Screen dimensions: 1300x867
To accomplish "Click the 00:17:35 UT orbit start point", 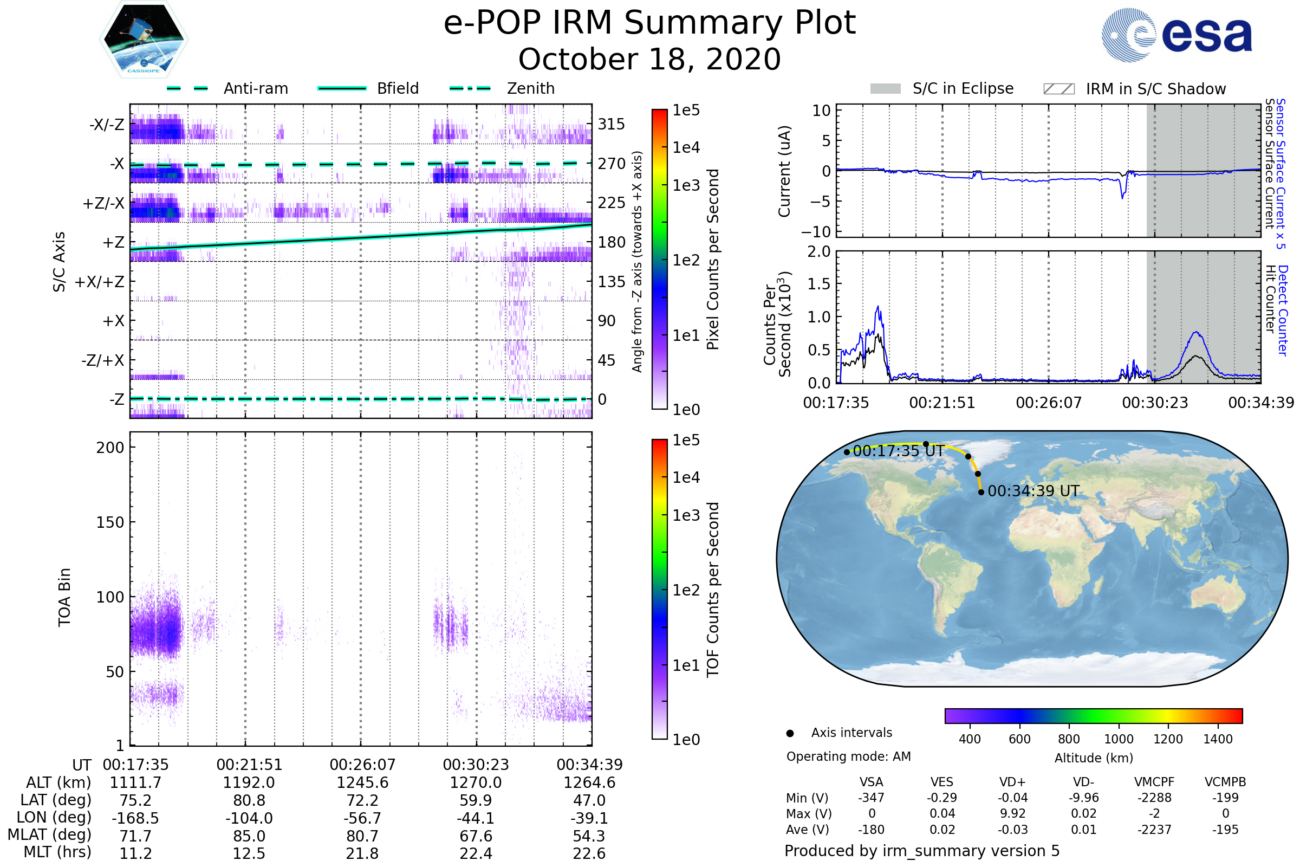I will (x=847, y=452).
